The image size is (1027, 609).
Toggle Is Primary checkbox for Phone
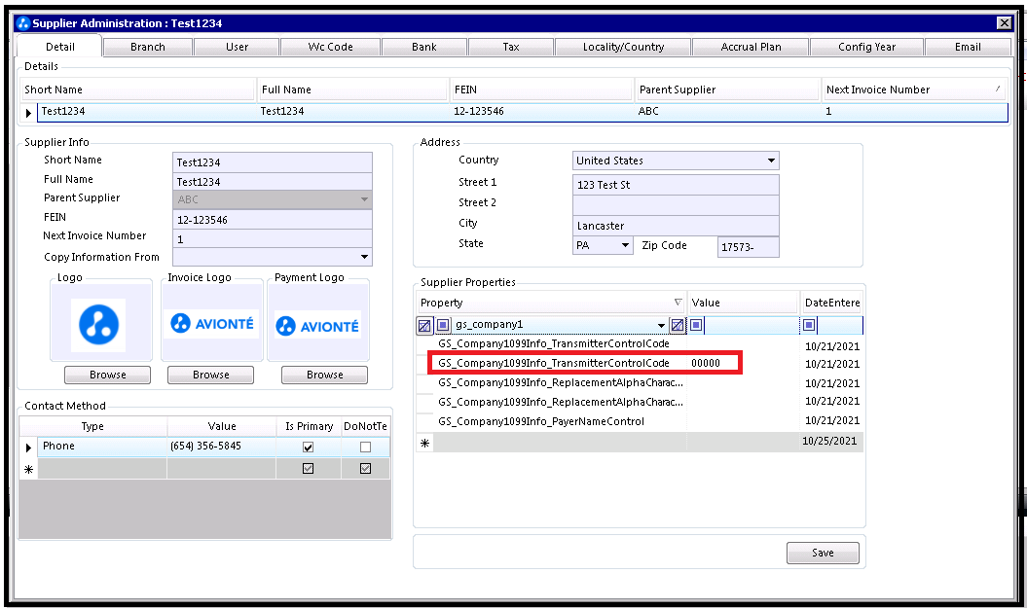[308, 448]
